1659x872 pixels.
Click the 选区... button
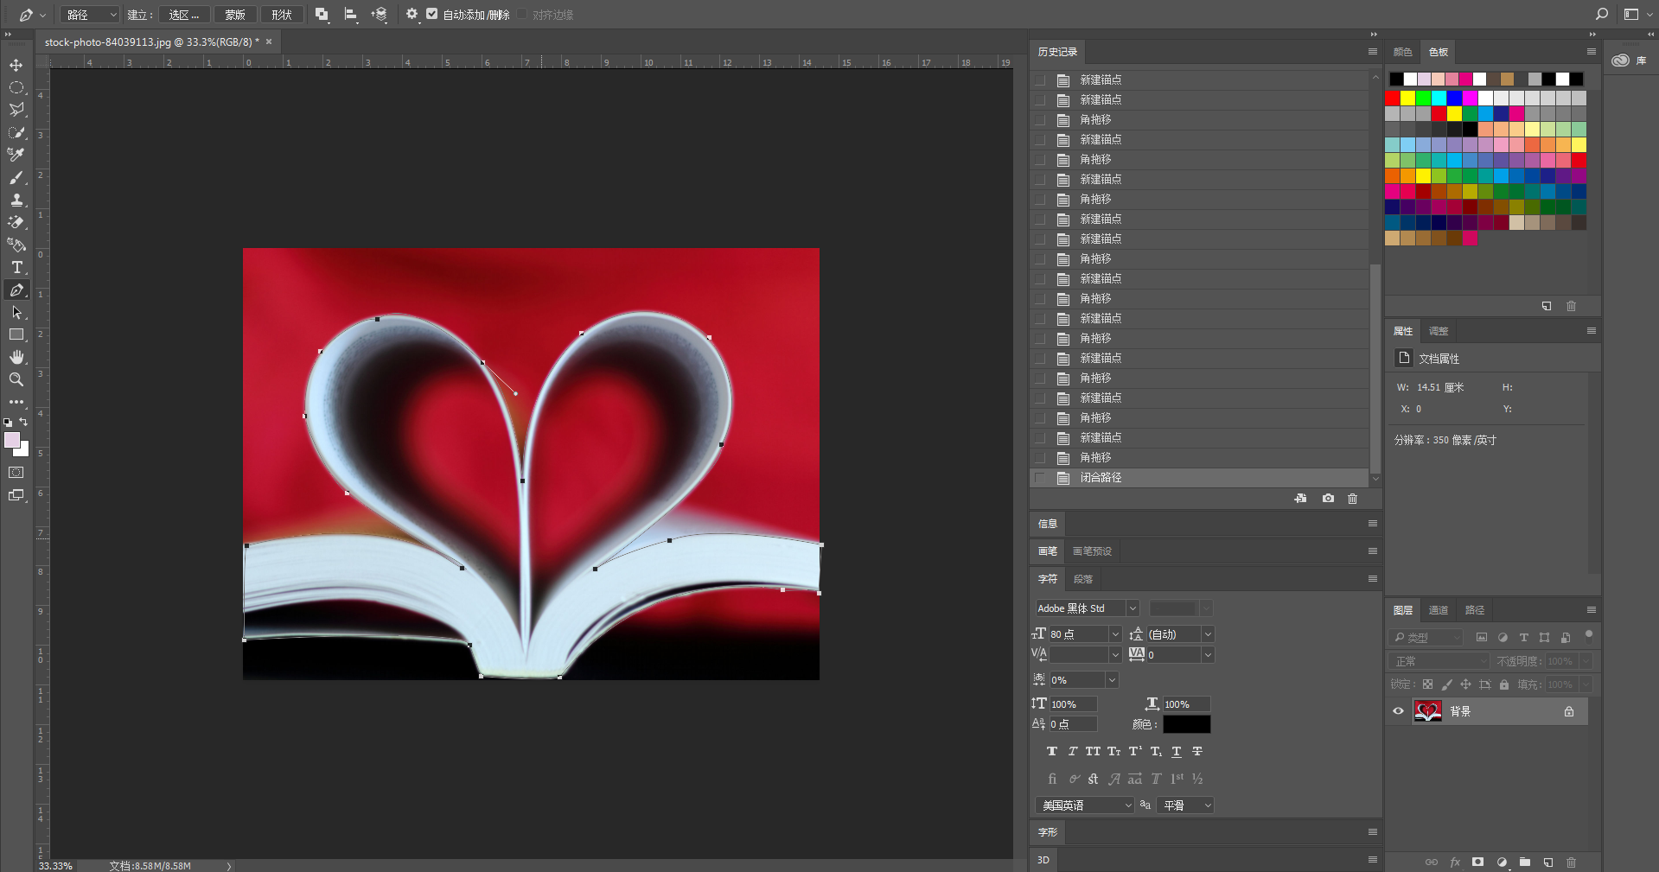pyautogui.click(x=184, y=15)
